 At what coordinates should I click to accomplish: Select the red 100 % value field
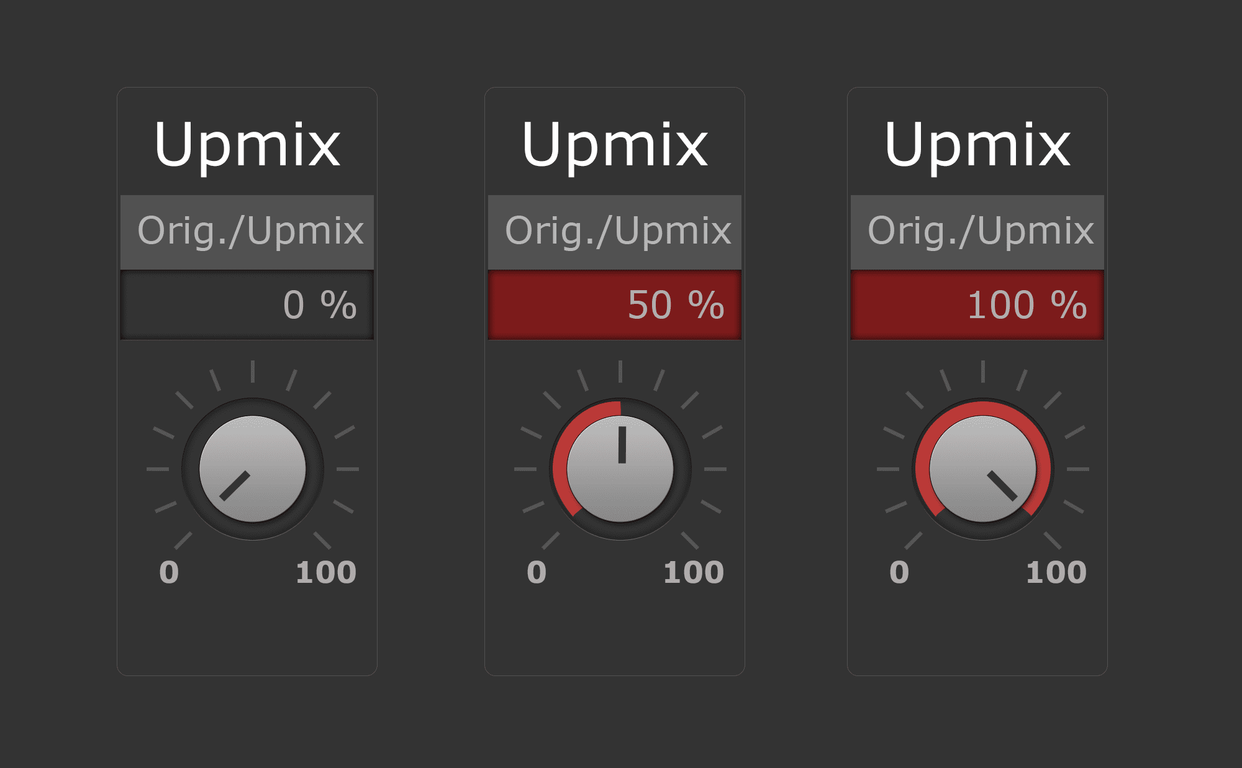click(977, 305)
